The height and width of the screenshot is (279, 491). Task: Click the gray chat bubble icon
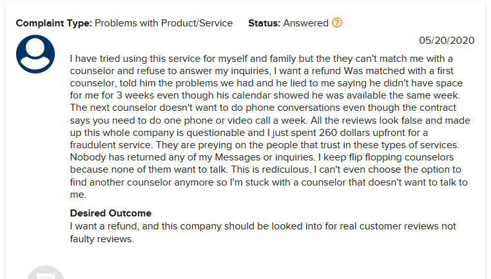[46, 274]
